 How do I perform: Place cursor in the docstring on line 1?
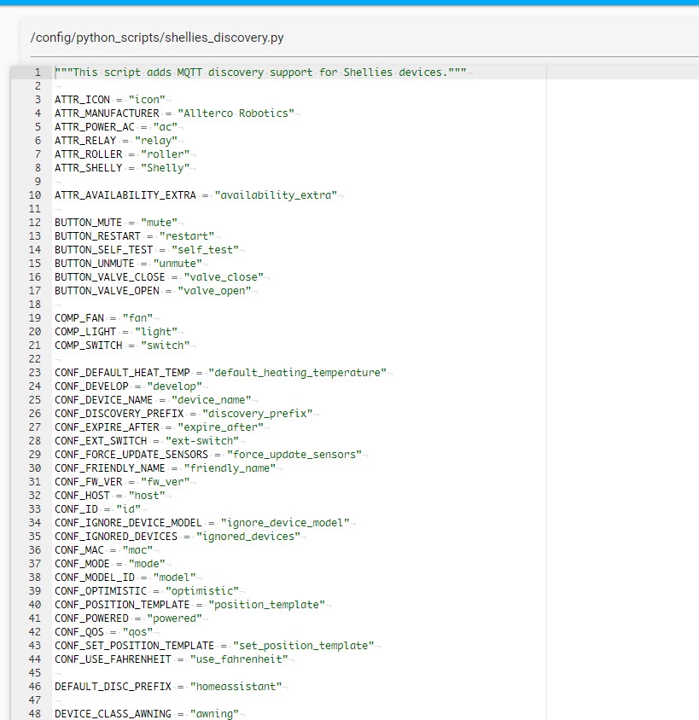tap(256, 72)
